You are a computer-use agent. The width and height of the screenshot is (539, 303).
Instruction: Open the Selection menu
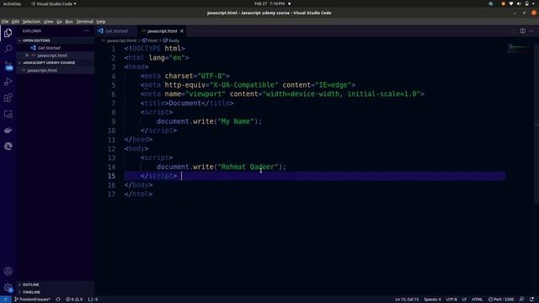click(x=31, y=22)
